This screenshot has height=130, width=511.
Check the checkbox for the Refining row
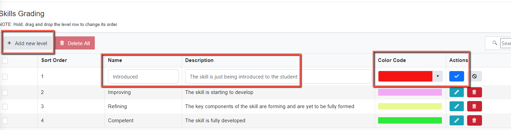(x=5, y=106)
